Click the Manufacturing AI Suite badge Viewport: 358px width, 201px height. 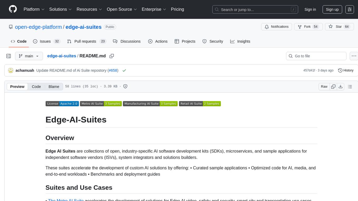point(150,104)
